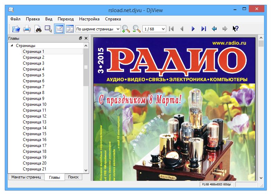
Task: Select Страница 3 in the tree
Action: tap(34, 63)
